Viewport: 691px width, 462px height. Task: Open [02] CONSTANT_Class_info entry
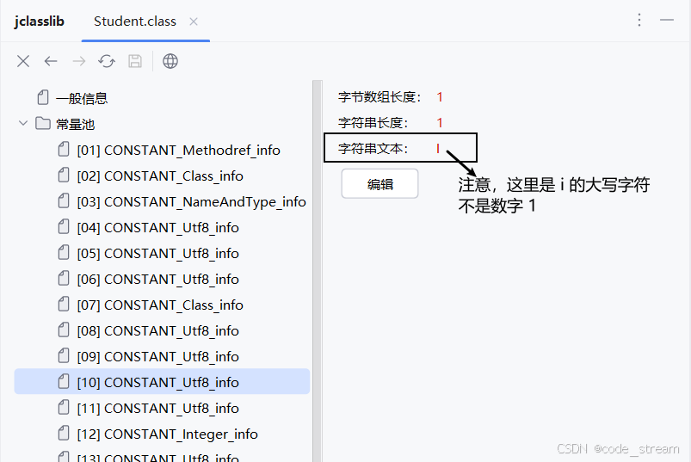160,176
